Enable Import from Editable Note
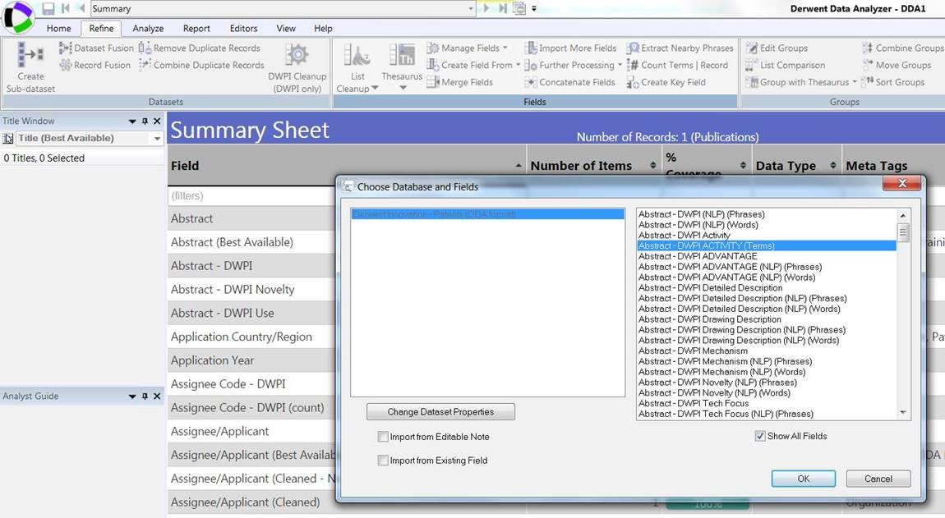Image resolution: width=945 pixels, height=518 pixels. 383,437
